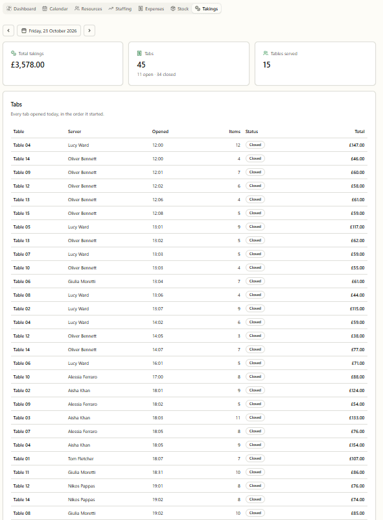383x520 pixels.
Task: Click the Total takings coins icon
Action: 14,53
